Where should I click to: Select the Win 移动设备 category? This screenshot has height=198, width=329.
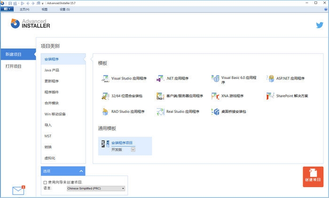[63, 114]
